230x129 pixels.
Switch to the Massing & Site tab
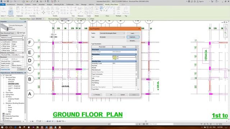(59, 5)
